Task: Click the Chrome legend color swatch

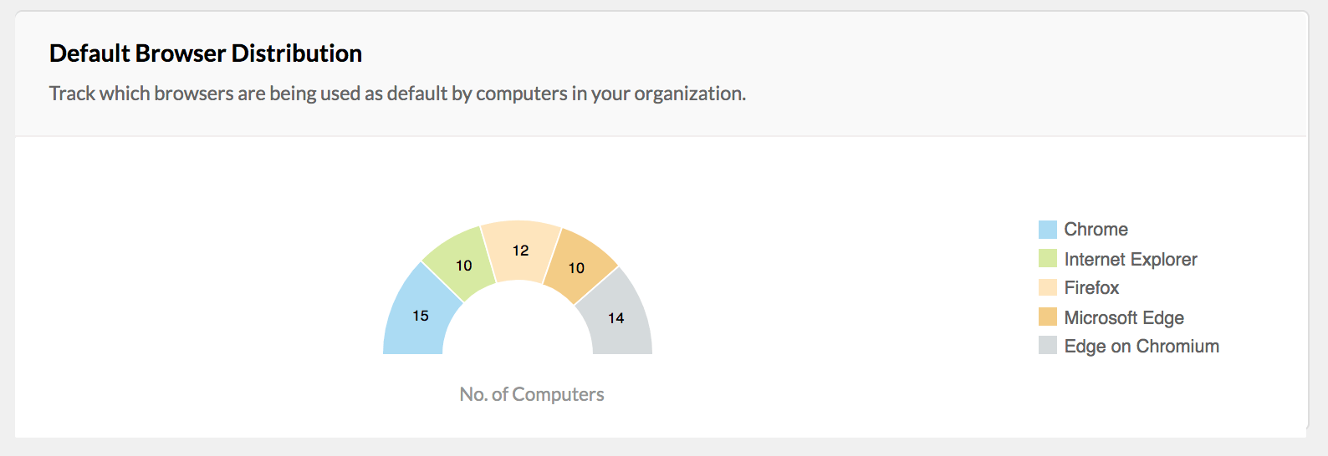Action: 1047,230
